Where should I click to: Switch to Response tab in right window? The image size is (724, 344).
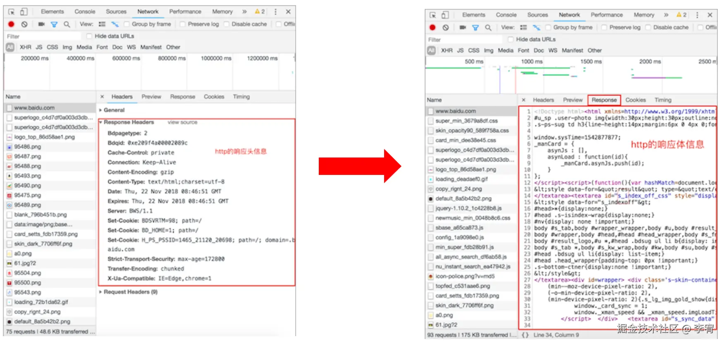[604, 100]
